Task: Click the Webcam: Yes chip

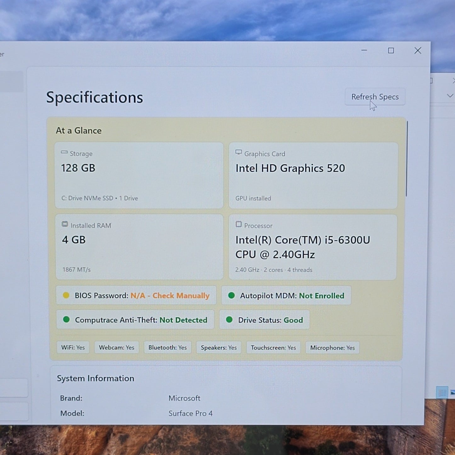Action: coord(117,347)
